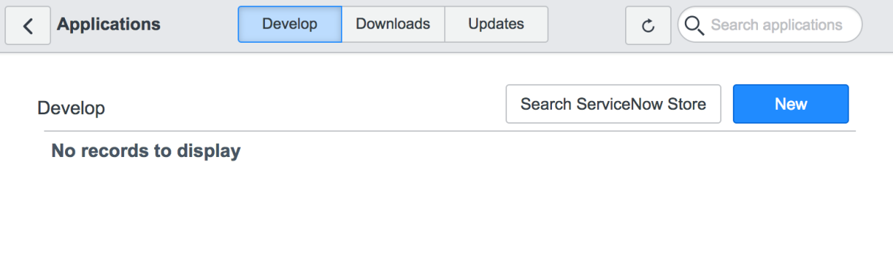Switch to the Downloads tab
The height and width of the screenshot is (269, 893).
pos(393,24)
